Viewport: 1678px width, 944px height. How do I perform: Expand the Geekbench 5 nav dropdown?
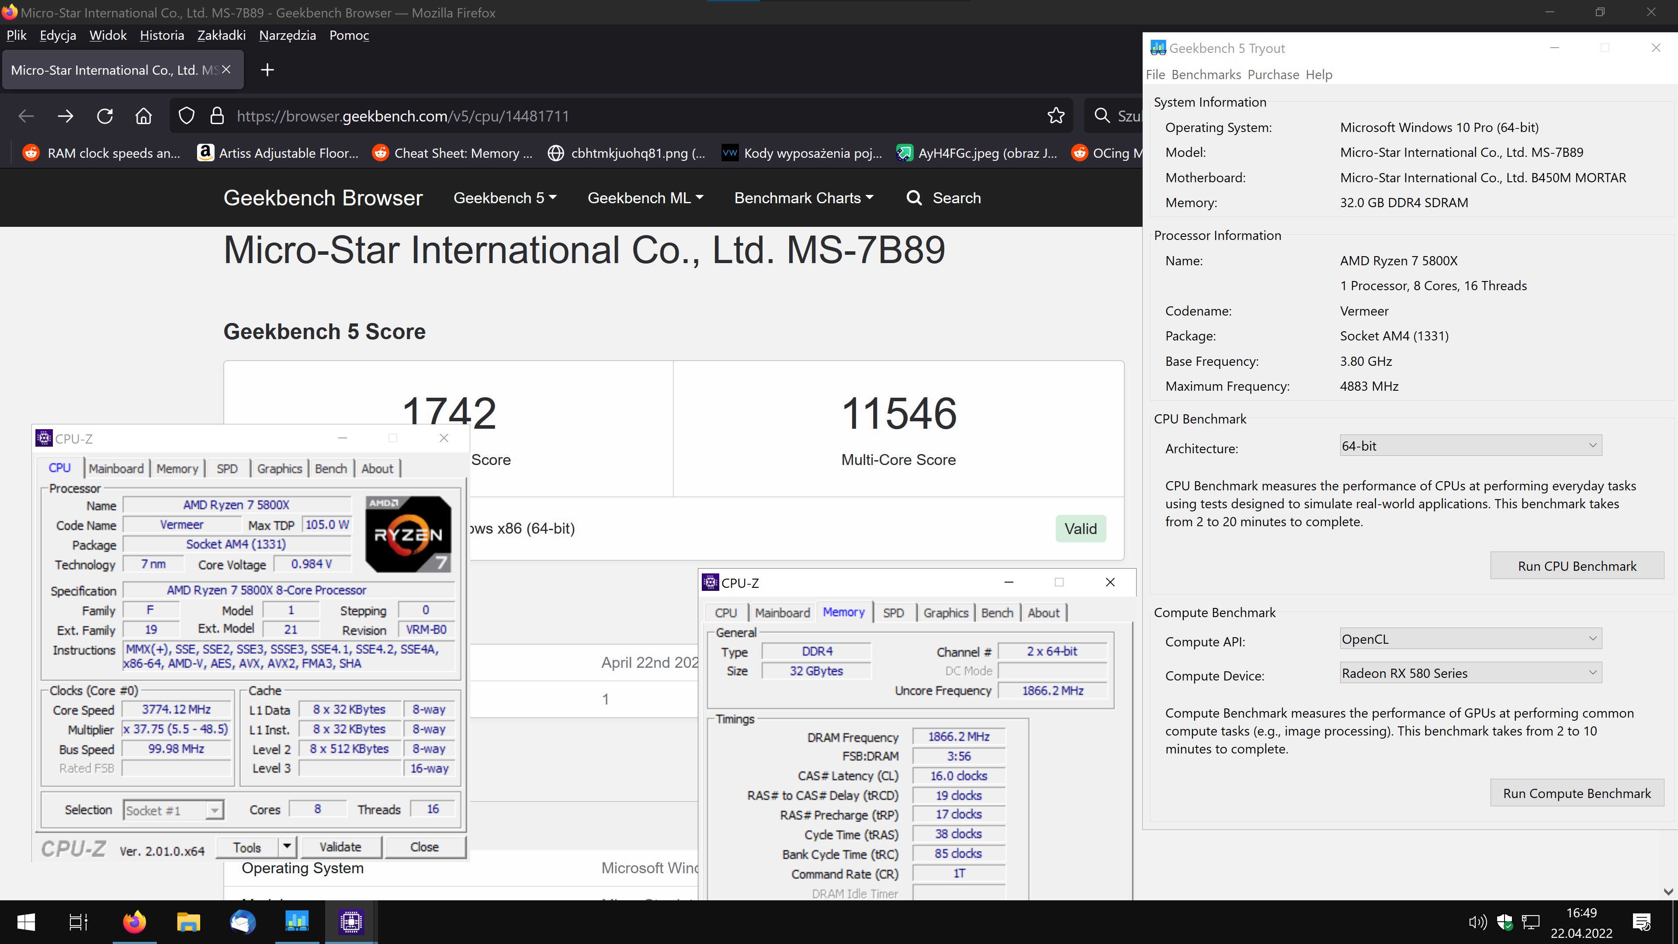tap(505, 198)
